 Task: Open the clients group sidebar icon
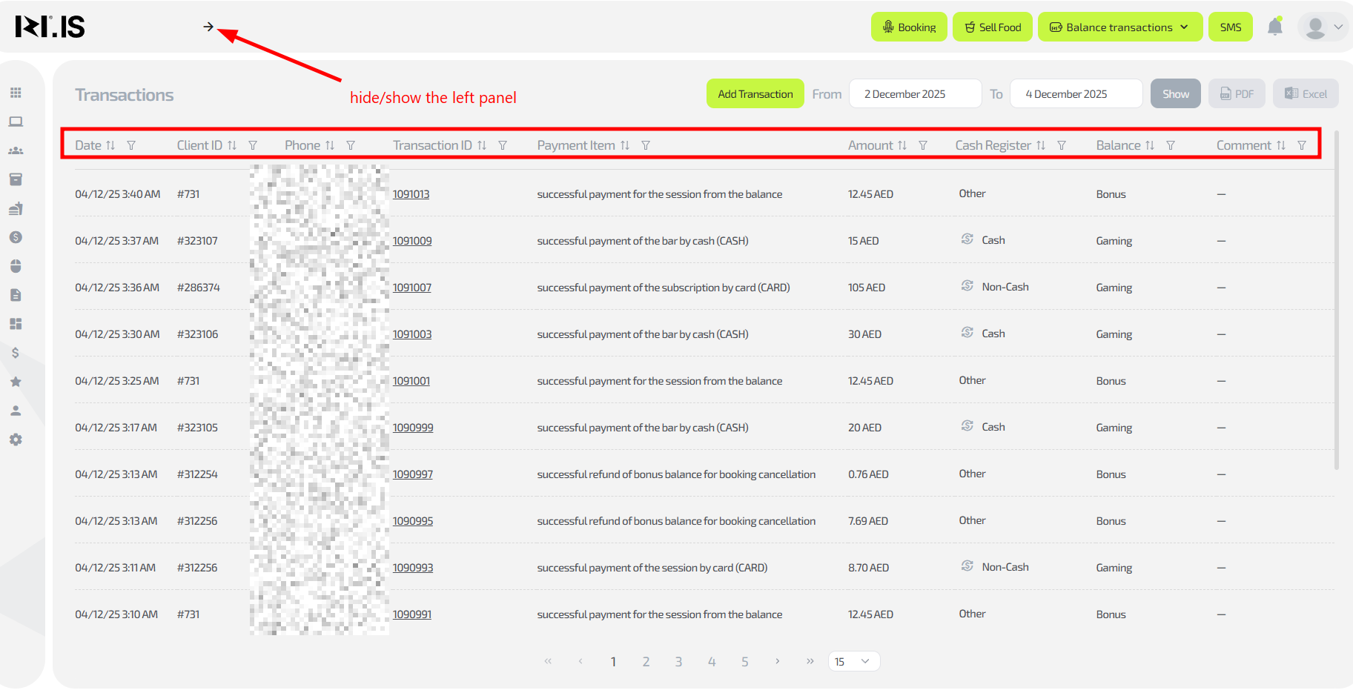coord(16,150)
